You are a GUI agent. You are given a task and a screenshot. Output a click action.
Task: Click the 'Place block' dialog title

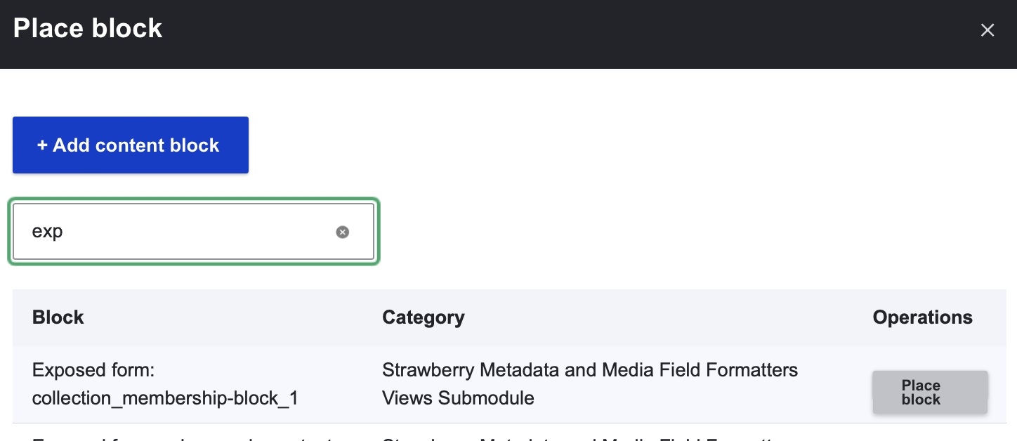click(88, 29)
